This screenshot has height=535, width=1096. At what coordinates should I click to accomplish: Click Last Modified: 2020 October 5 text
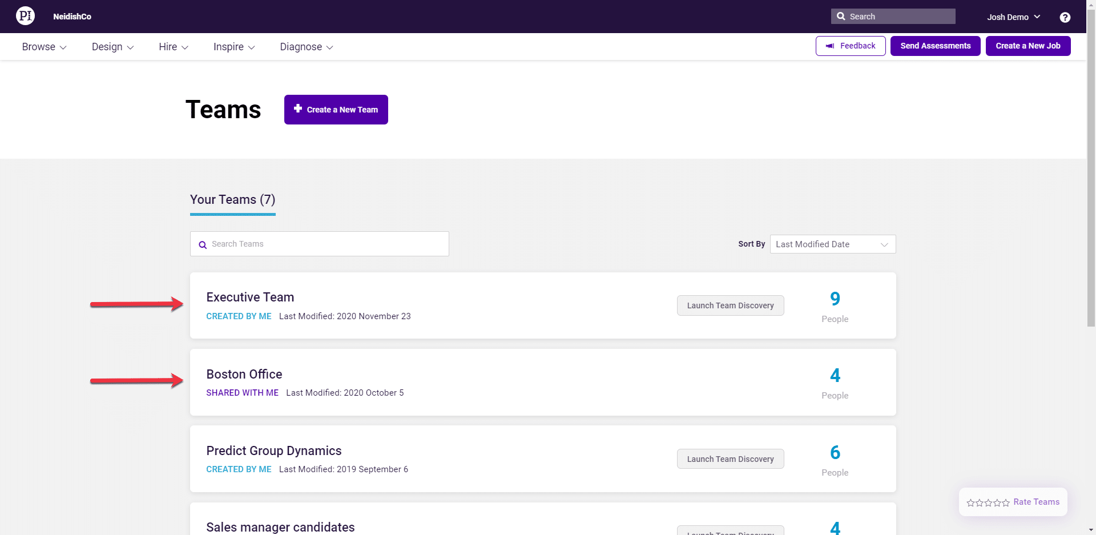(x=345, y=393)
